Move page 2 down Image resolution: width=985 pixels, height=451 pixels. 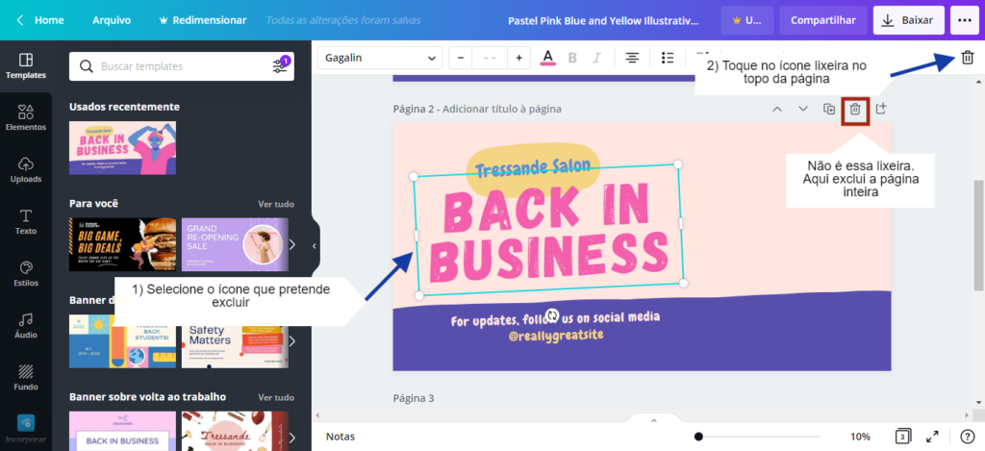pos(803,109)
